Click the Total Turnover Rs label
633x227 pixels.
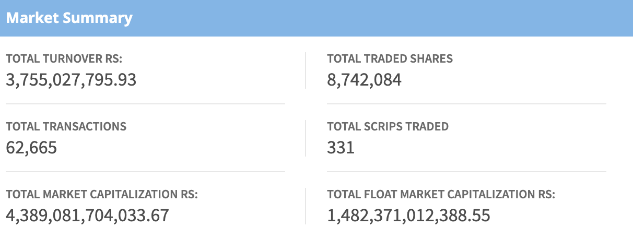(x=65, y=59)
